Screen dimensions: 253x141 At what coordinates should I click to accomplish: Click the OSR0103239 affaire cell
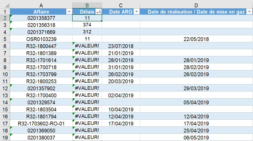click(x=41, y=39)
